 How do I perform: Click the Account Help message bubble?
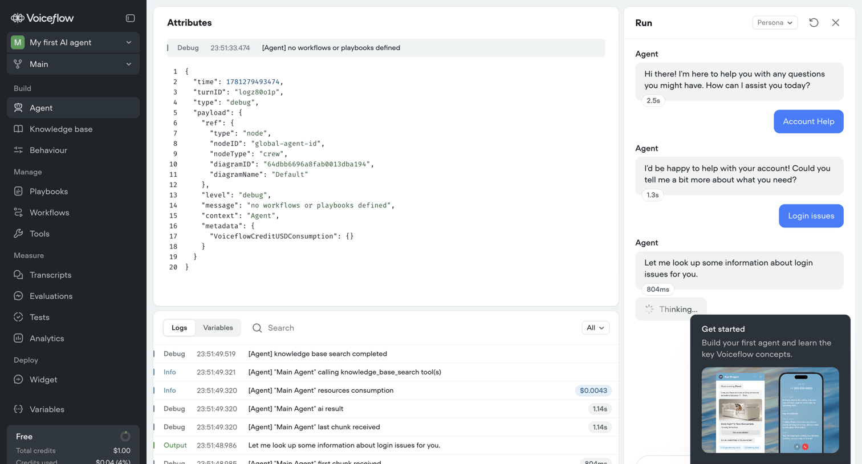tap(808, 121)
